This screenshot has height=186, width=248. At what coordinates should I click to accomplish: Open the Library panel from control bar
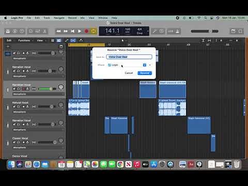click(8, 31)
